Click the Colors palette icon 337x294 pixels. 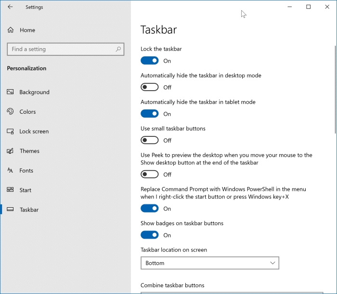10,111
